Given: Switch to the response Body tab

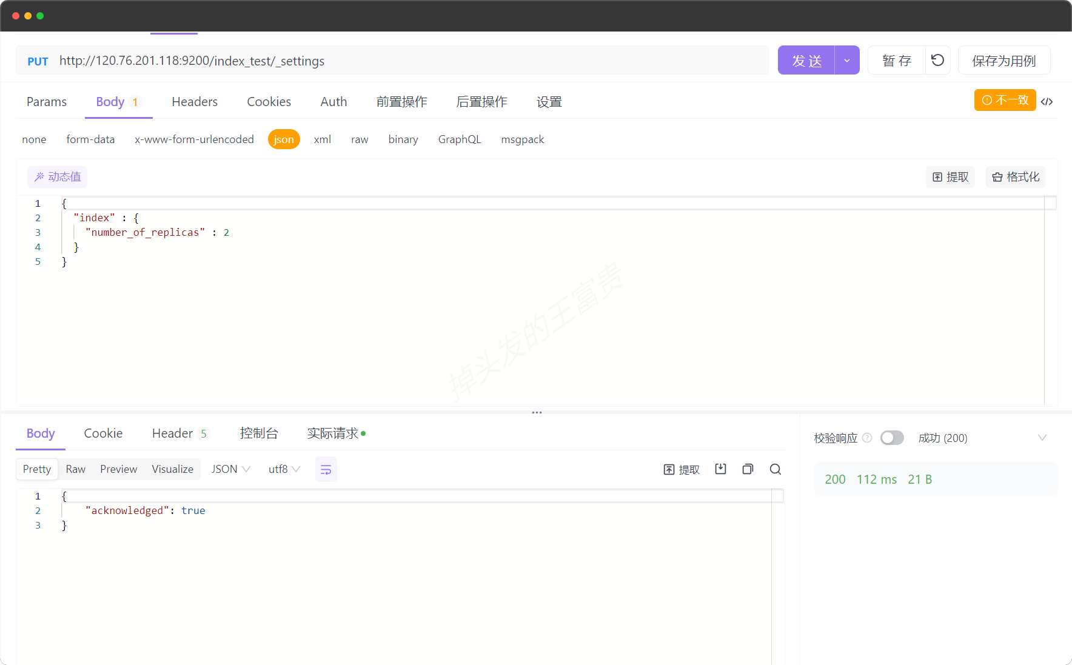Looking at the screenshot, I should tap(41, 433).
